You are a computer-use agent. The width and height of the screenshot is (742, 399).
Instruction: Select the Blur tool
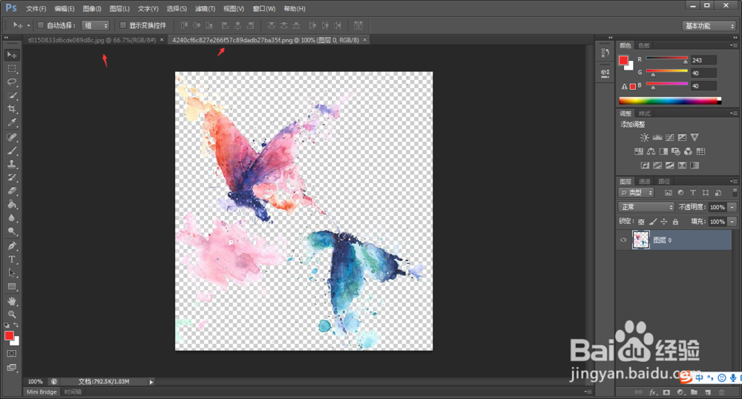[x=12, y=218]
